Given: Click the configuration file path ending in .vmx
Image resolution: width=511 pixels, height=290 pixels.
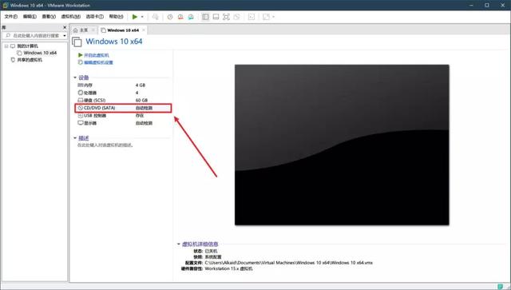Looking at the screenshot, I should tap(288, 263).
